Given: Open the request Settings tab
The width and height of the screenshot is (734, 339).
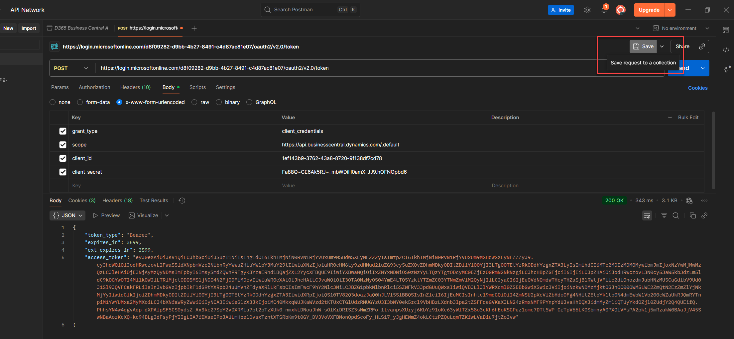Looking at the screenshot, I should 225,87.
